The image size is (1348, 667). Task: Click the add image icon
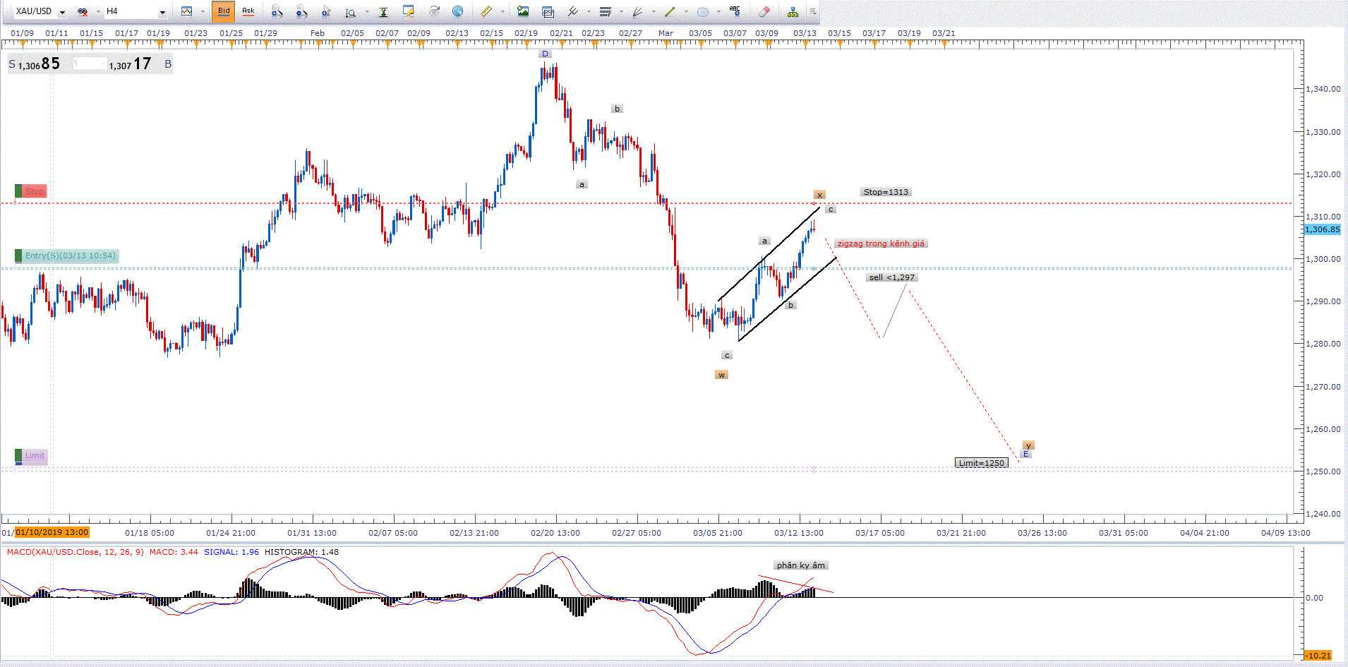[x=523, y=11]
